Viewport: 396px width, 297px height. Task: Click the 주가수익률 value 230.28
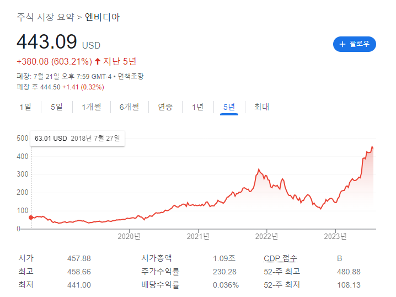[x=224, y=272]
